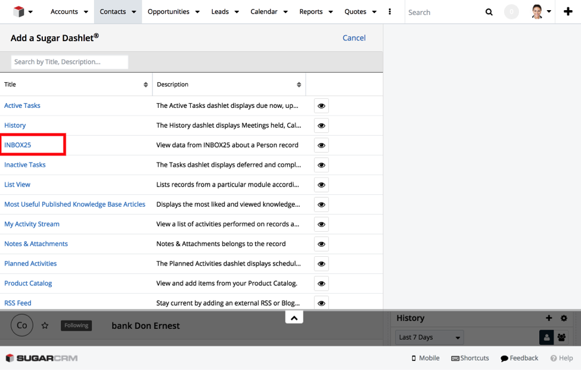
Task: Select the Notes & Attachments link
Action: pyautogui.click(x=36, y=244)
